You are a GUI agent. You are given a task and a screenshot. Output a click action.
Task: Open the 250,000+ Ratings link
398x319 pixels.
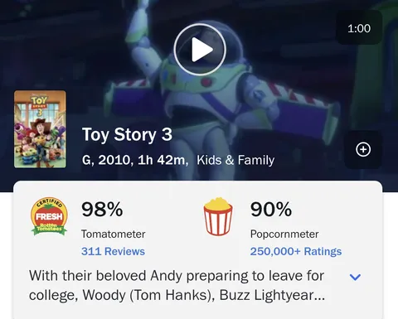(296, 251)
